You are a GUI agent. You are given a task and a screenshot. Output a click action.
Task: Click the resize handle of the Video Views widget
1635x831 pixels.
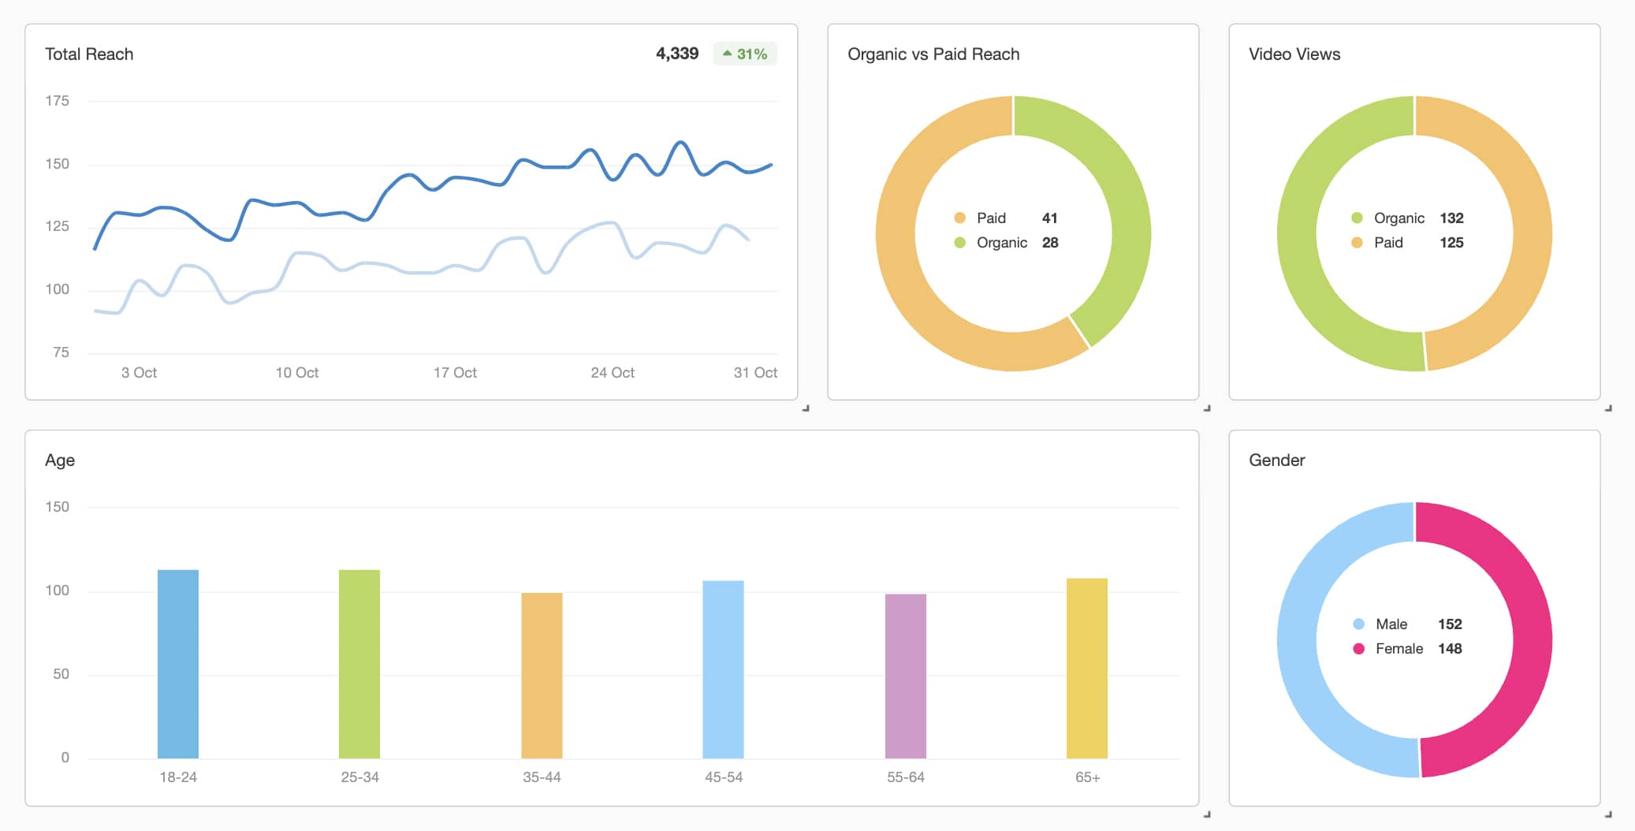(x=1608, y=408)
